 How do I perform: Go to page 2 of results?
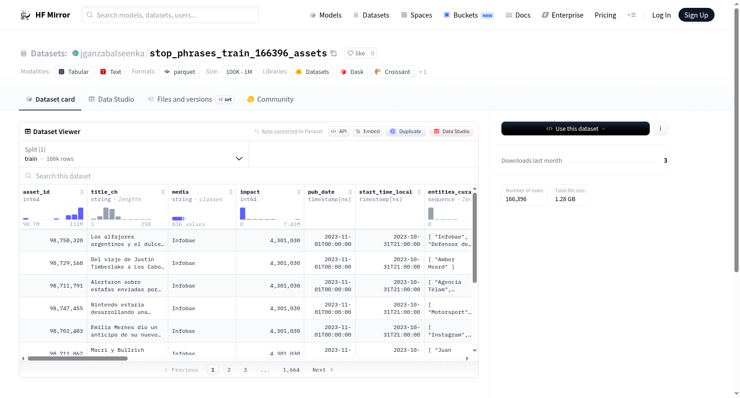pos(229,370)
